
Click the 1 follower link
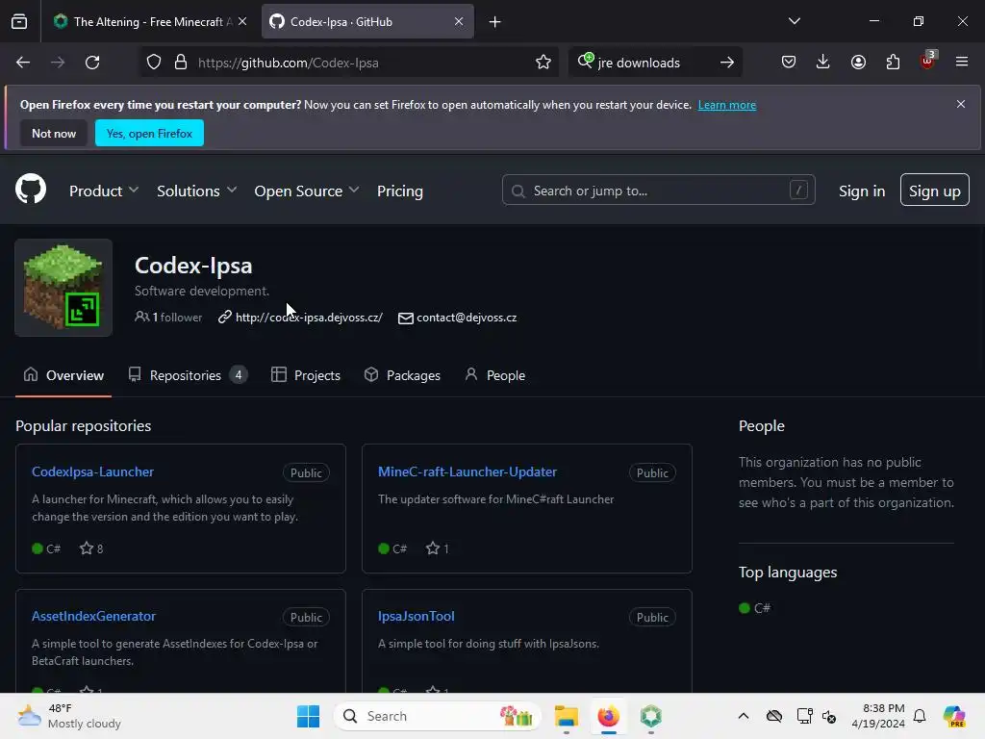(x=169, y=318)
